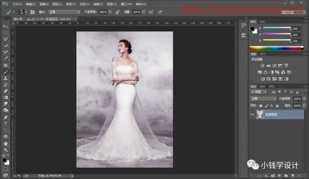Hide the 背景图层 layer with eye icon

252,115
